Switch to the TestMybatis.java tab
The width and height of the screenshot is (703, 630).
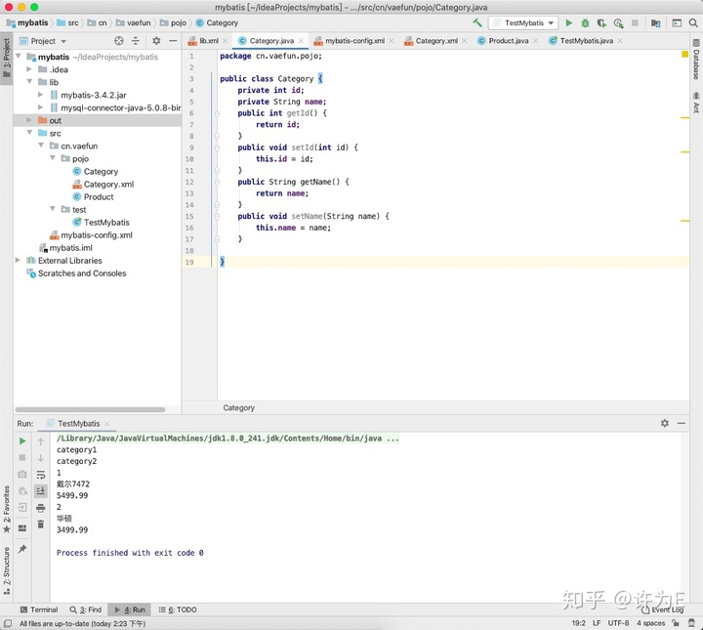(586, 41)
